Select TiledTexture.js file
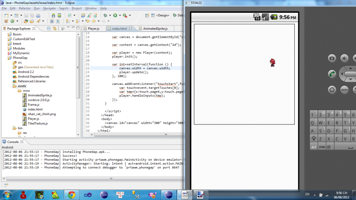Image resolution: width=356 pixels, height=200 pixels. tap(38, 123)
